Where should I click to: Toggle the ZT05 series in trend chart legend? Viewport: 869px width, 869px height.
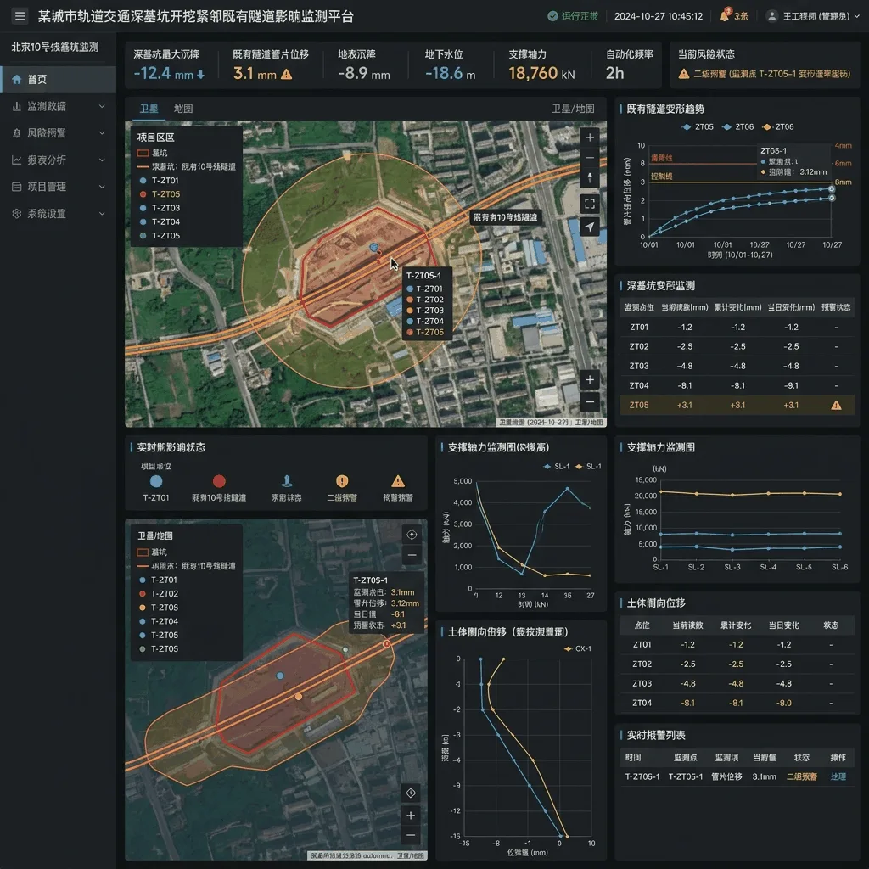698,127
